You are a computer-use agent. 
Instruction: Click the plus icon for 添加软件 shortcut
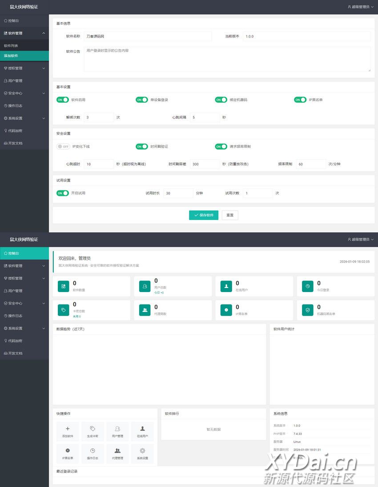pyautogui.click(x=68, y=429)
